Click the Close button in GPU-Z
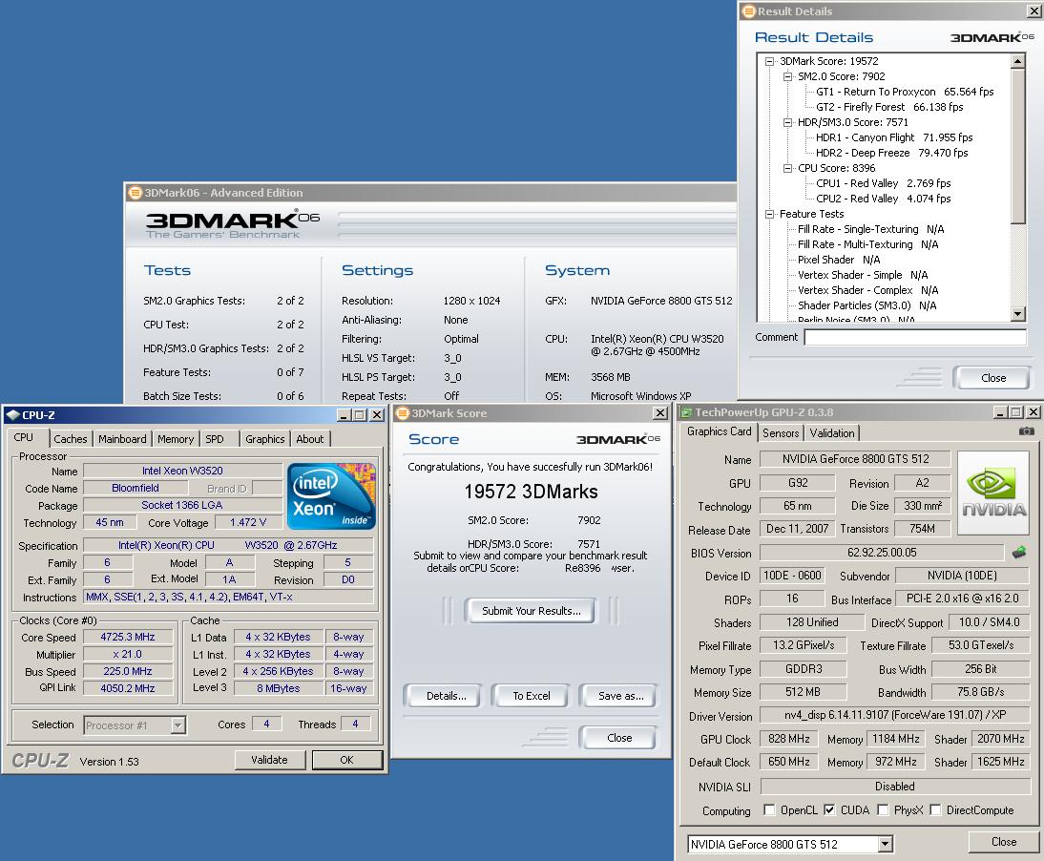This screenshot has width=1044, height=861. (1003, 842)
